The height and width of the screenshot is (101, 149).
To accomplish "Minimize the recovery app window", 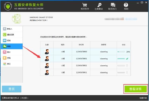I will [x=138, y=3].
